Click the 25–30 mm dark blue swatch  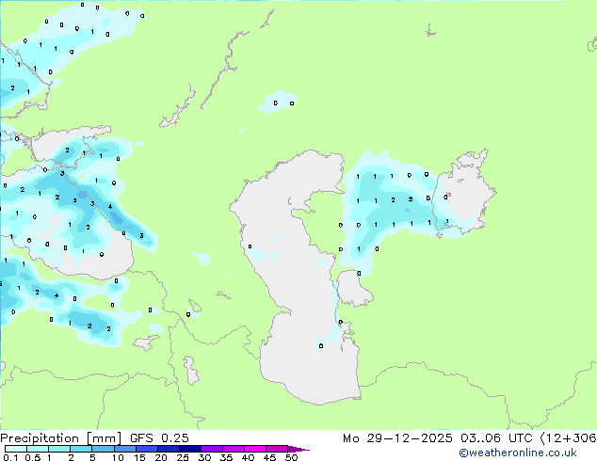[189, 449]
